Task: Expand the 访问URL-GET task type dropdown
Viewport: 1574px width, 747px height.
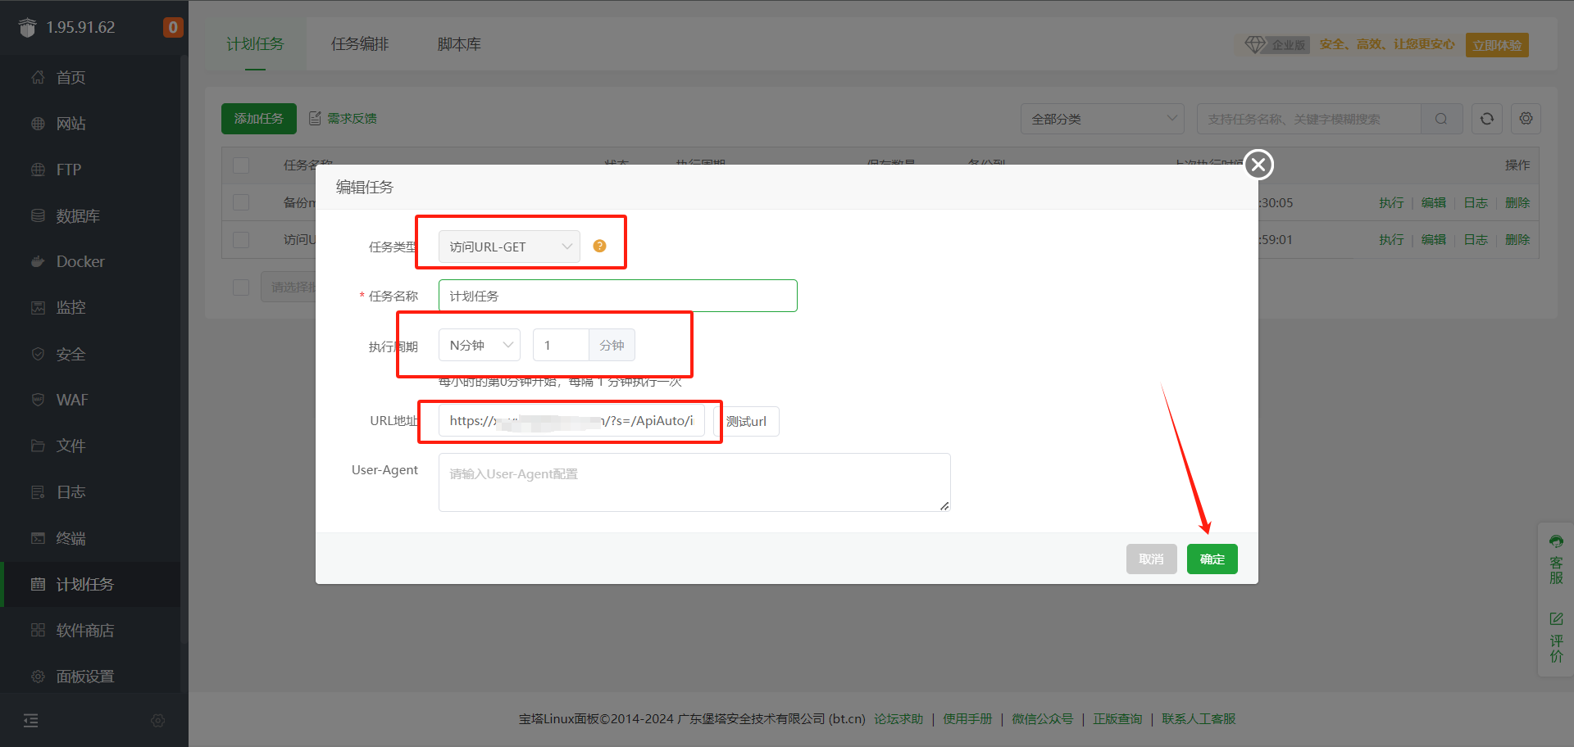Action: click(x=509, y=247)
